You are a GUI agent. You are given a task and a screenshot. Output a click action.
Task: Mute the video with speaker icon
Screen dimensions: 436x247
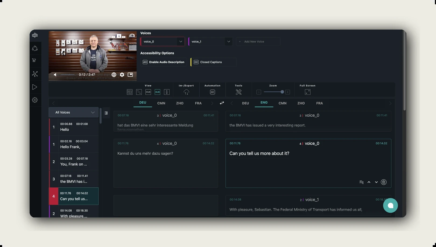(x=55, y=75)
